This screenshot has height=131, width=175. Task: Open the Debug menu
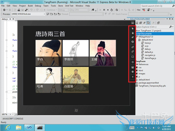point(38,6)
